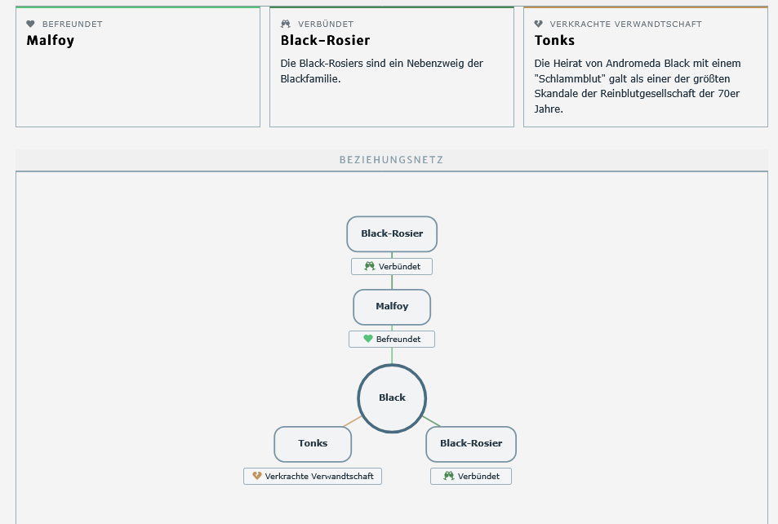The height and width of the screenshot is (524, 778).
Task: Select the lower right Black-Rosier node
Action: pyautogui.click(x=471, y=444)
